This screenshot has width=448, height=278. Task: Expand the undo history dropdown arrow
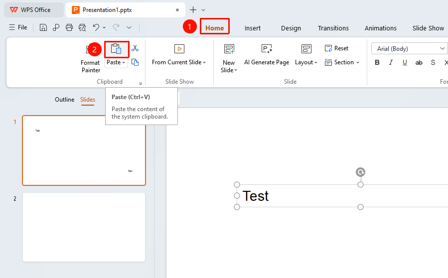pos(104,28)
